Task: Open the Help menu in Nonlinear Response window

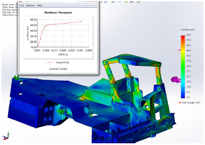Action: pyautogui.click(x=39, y=5)
